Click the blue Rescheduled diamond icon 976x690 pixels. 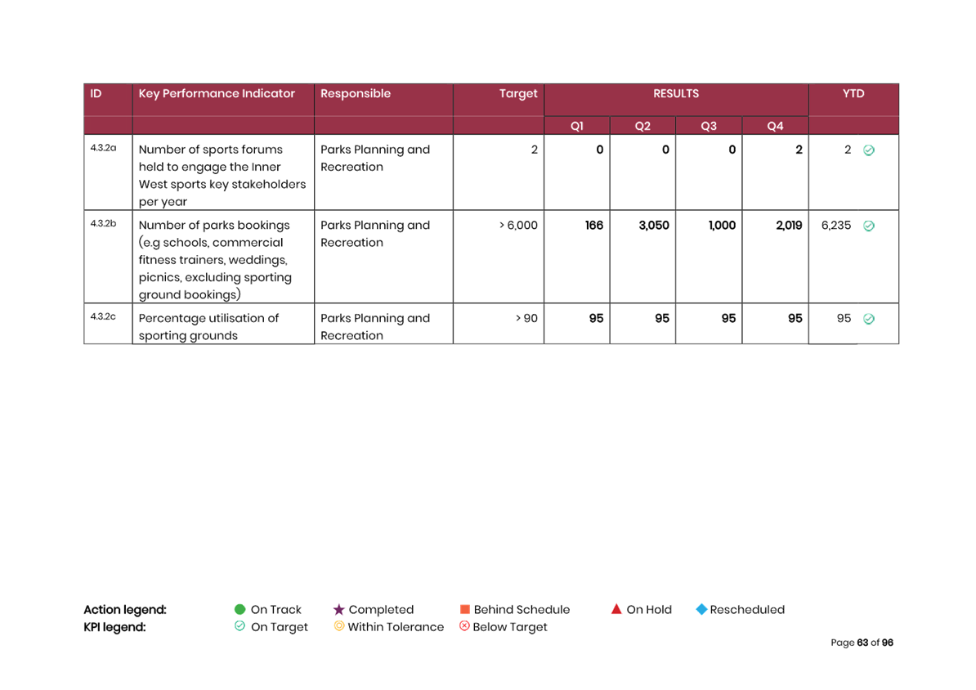[701, 609]
